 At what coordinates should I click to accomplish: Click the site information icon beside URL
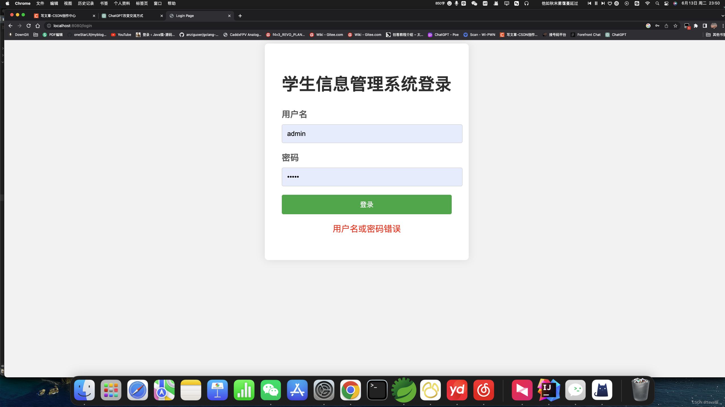click(49, 26)
